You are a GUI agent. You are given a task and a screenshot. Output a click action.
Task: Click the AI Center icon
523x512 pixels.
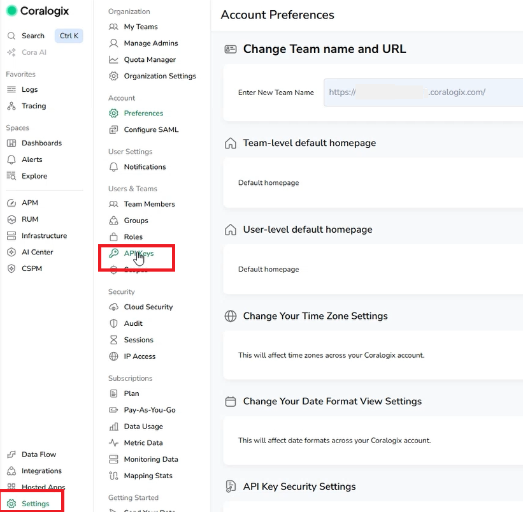(11, 252)
